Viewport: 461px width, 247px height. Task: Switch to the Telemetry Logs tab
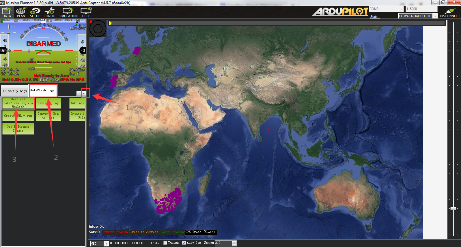pos(14,91)
